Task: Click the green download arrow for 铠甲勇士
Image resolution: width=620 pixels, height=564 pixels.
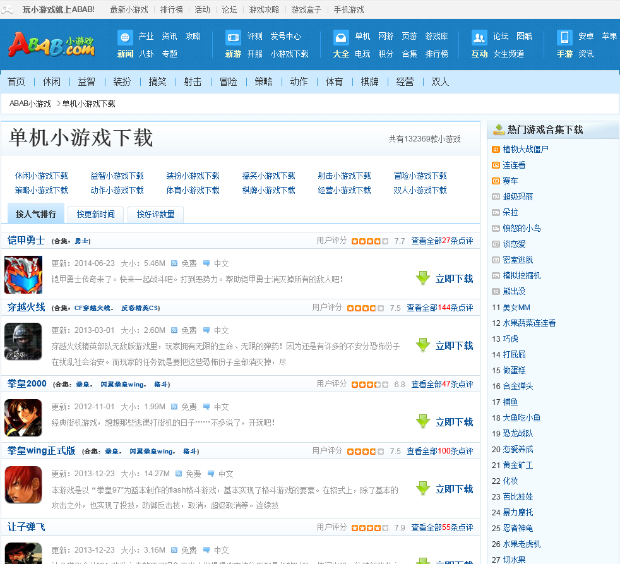Action: 423,278
